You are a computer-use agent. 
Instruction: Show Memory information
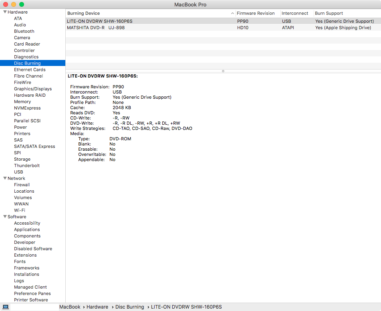pos(22,102)
